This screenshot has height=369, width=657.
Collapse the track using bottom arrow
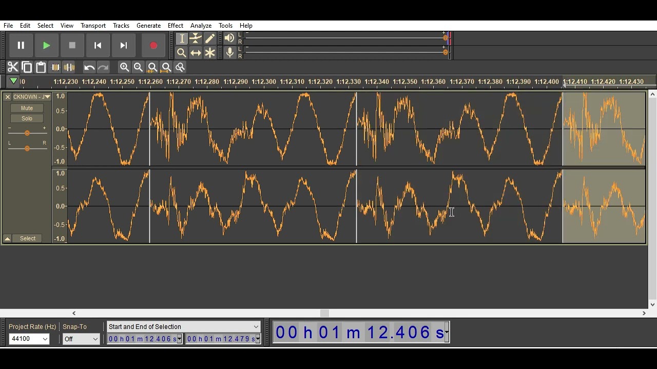tap(8, 238)
